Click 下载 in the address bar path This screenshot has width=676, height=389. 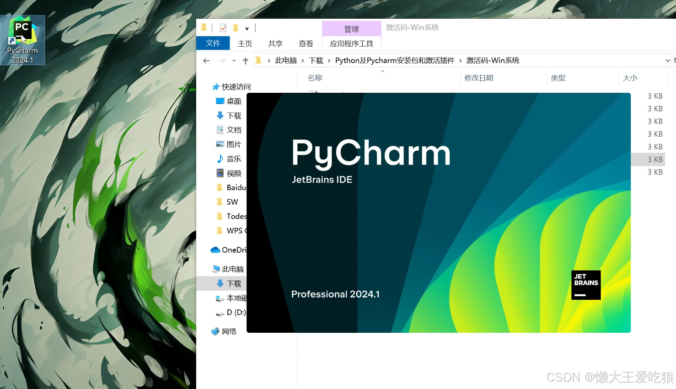tap(316, 60)
